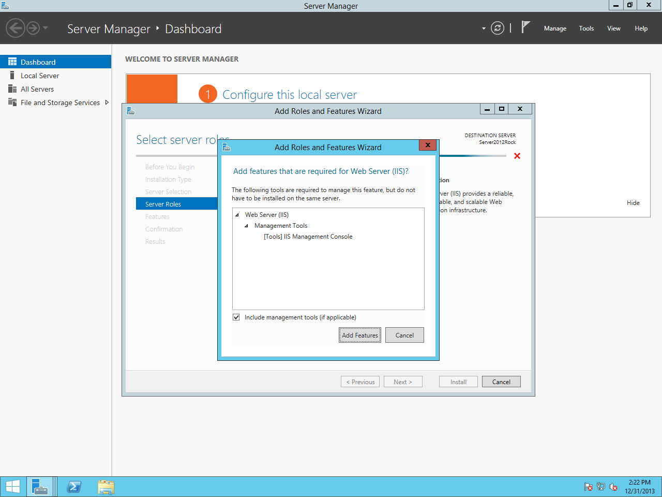Screen dimensions: 662x497
Task: Click the Dashboard grid icon in sidebar
Action: click(x=12, y=62)
